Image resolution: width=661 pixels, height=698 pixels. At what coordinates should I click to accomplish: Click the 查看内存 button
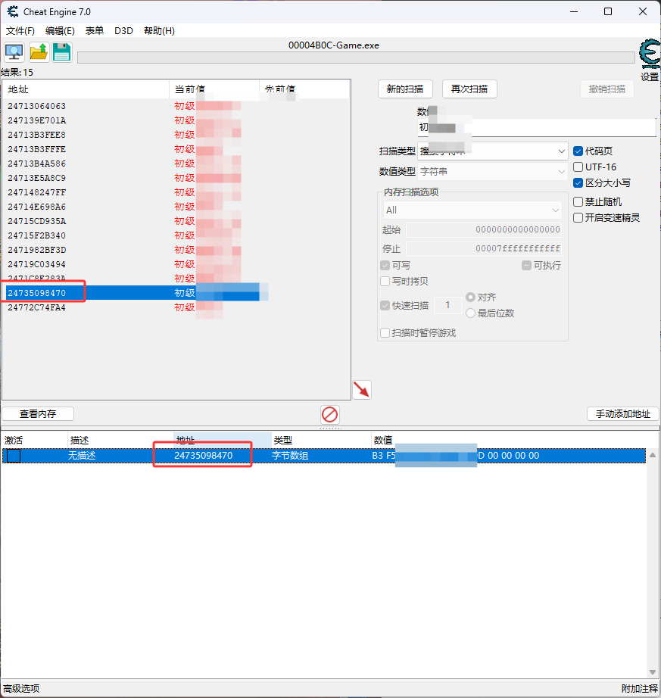coord(38,414)
